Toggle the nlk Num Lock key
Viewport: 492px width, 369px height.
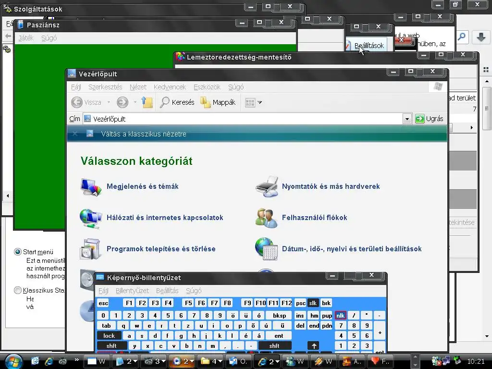(341, 316)
